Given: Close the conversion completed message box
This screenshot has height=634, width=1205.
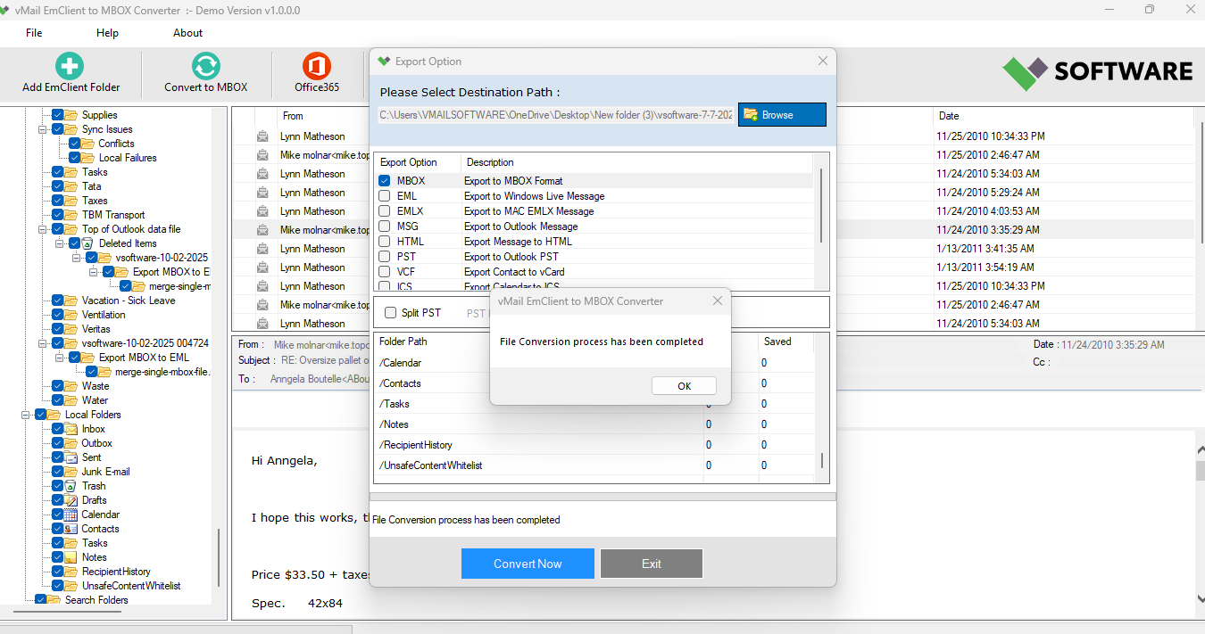Looking at the screenshot, I should (x=718, y=301).
